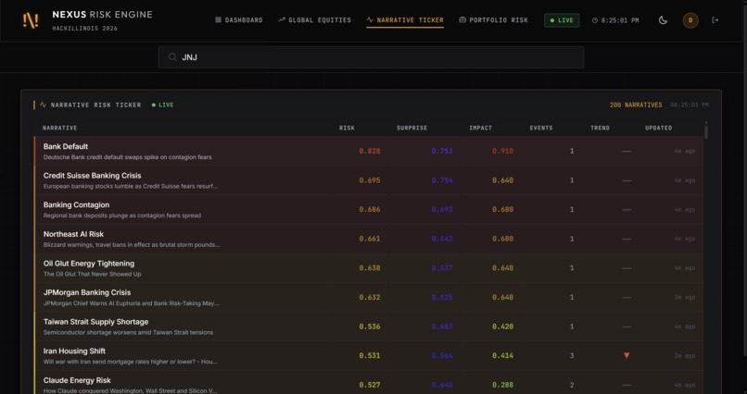747x394 pixels.
Task: Open the Iran Housing Shift narrative
Action: pyautogui.click(x=369, y=356)
